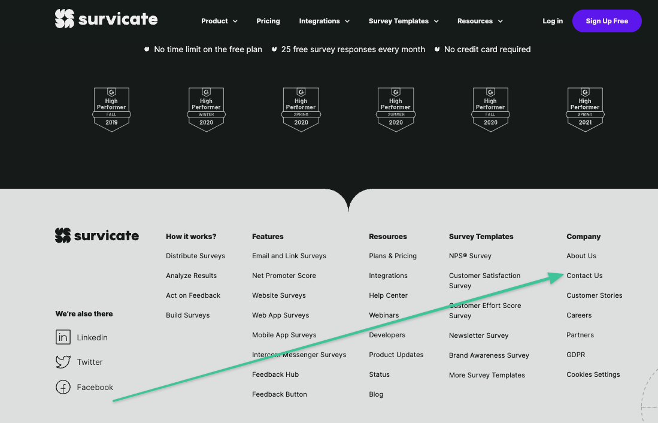Click the Survicate logo in the header
This screenshot has width=658, height=423.
106,19
